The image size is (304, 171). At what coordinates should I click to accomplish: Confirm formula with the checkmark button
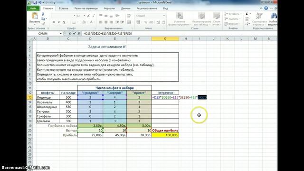click(74, 34)
